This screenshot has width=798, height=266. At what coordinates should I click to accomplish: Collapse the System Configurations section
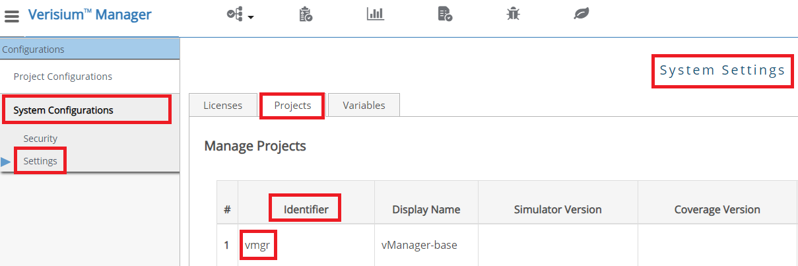pos(63,110)
